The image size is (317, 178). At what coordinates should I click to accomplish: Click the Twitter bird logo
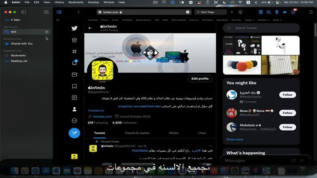tap(74, 28)
